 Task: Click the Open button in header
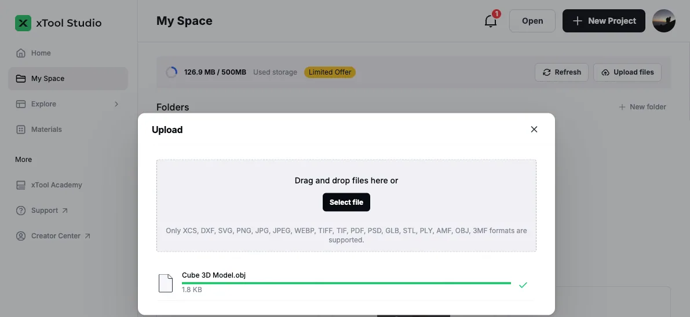(x=532, y=21)
